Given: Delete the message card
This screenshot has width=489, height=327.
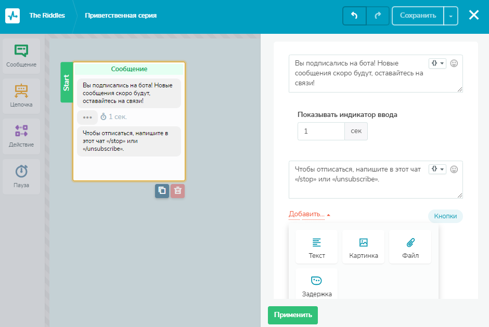Looking at the screenshot, I should click(x=177, y=191).
